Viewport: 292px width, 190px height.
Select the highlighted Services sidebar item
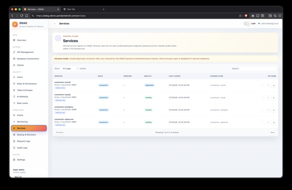(x=29, y=128)
